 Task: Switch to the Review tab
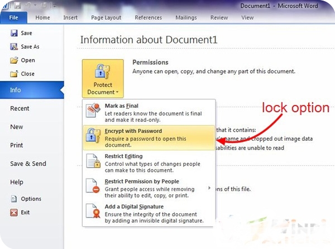pos(219,18)
